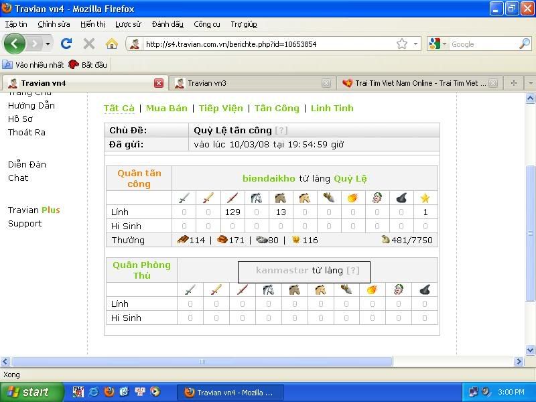Click the attacker's grey horse troop icon
This screenshot has height=402, width=536.
coord(257,198)
